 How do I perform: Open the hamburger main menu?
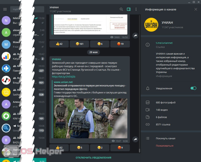[5, 9]
